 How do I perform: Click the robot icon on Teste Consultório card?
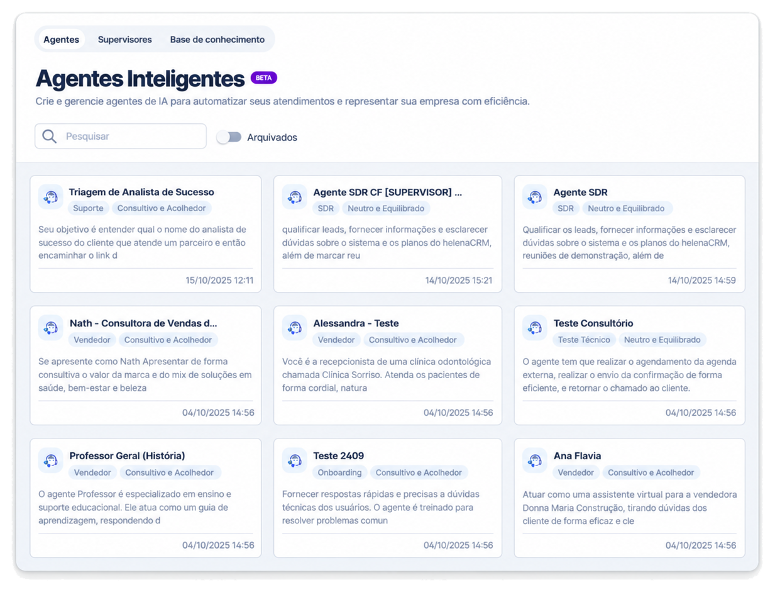click(x=534, y=328)
